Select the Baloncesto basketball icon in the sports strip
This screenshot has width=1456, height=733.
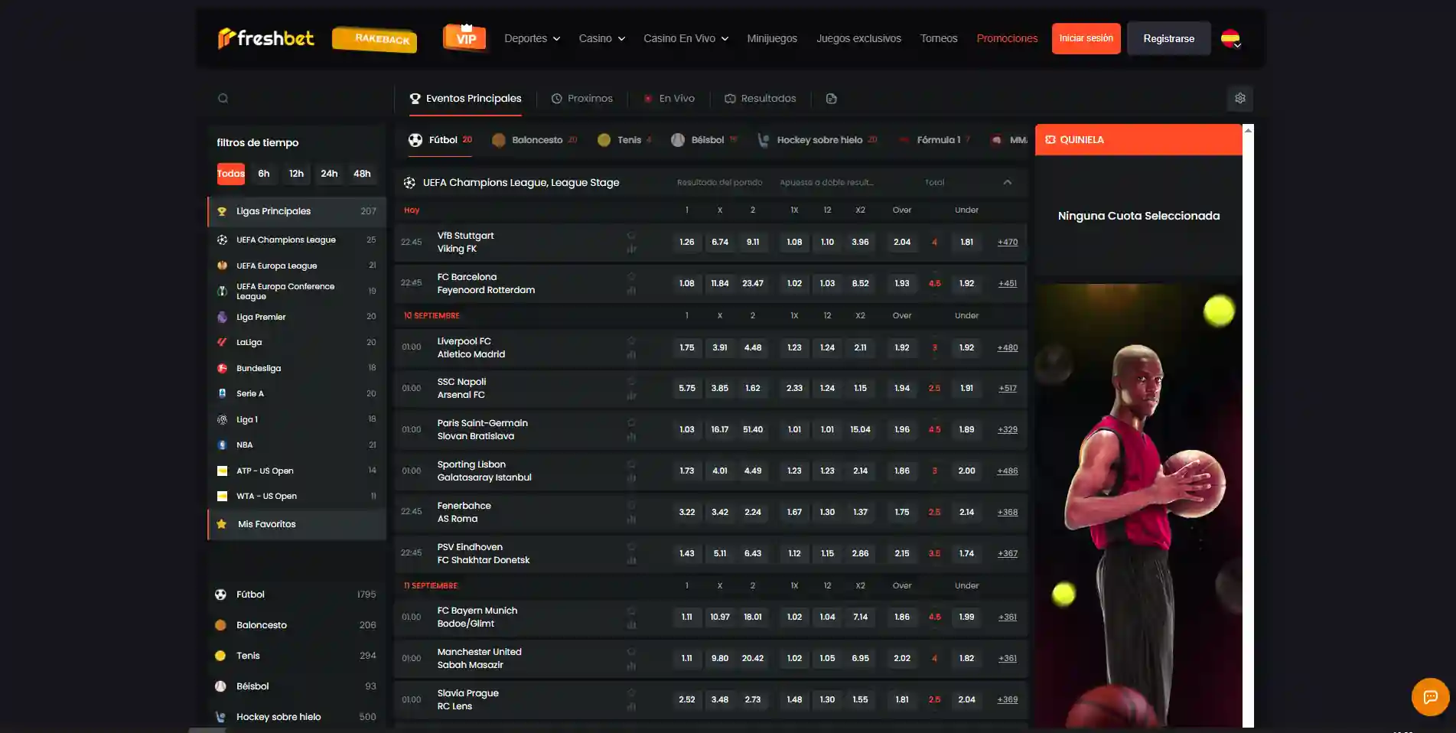click(x=499, y=140)
